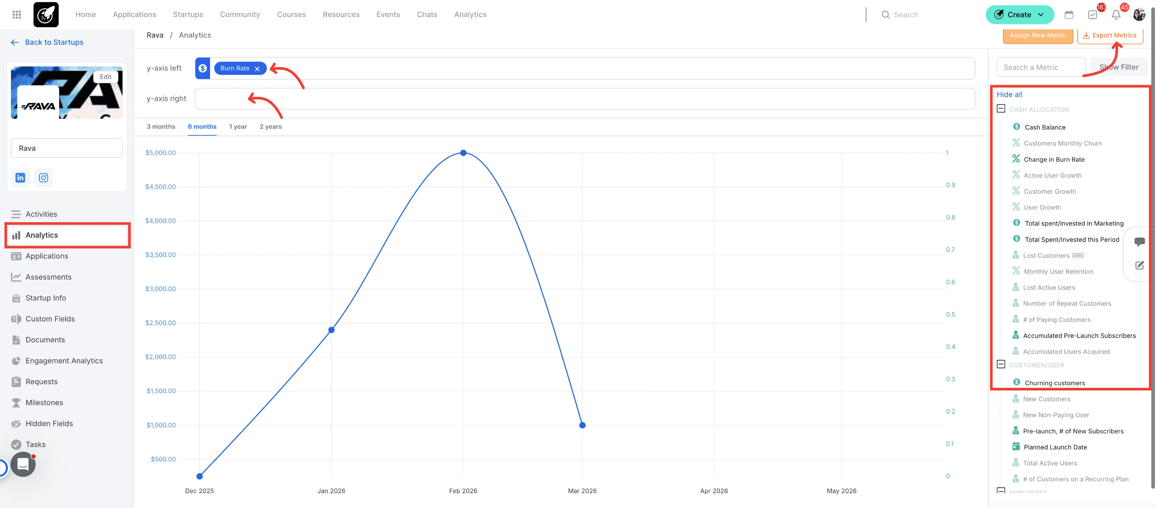
Task: Open Requests in the sidebar
Action: coord(67,382)
